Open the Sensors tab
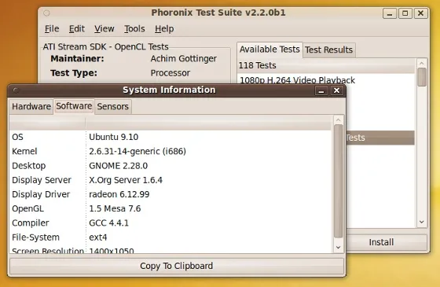The width and height of the screenshot is (440, 287). [113, 106]
